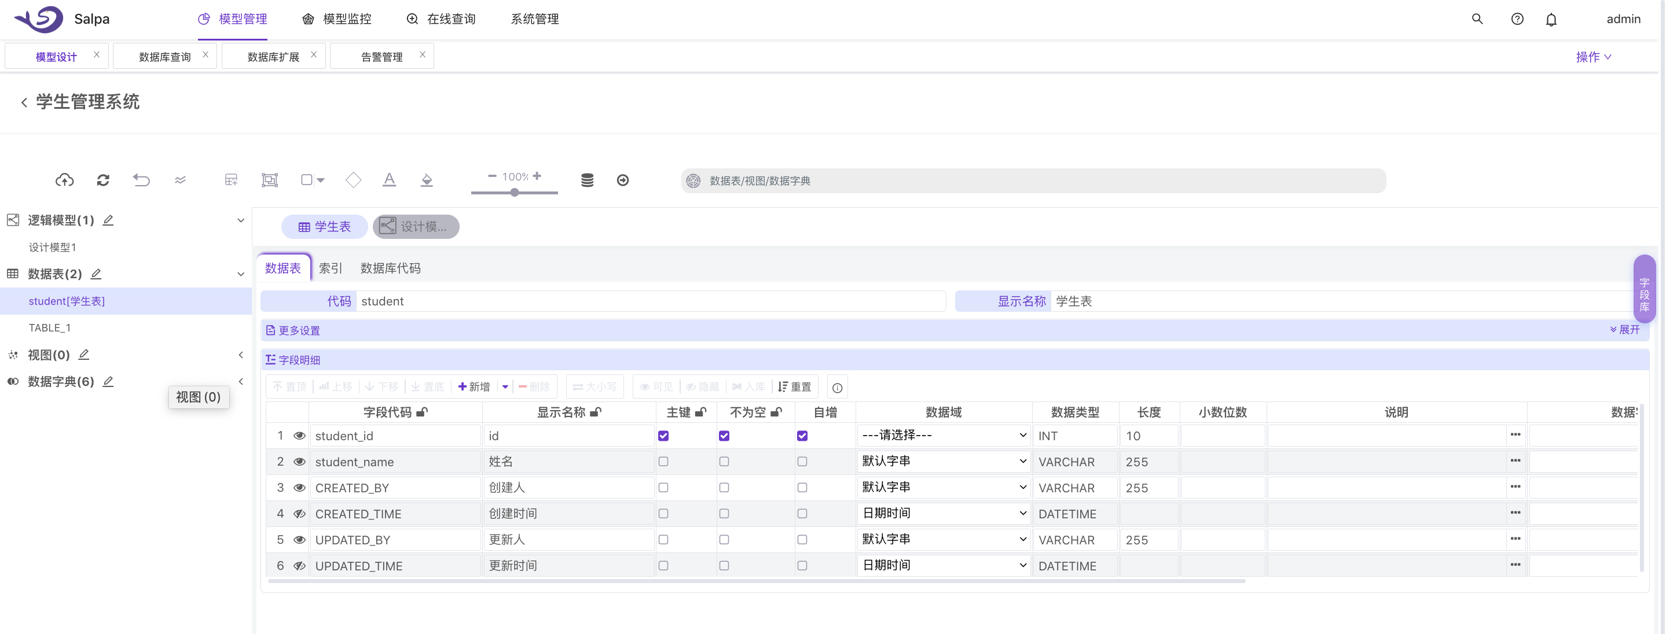Click the database stack icon
This screenshot has height=634, width=1666.
tap(587, 180)
